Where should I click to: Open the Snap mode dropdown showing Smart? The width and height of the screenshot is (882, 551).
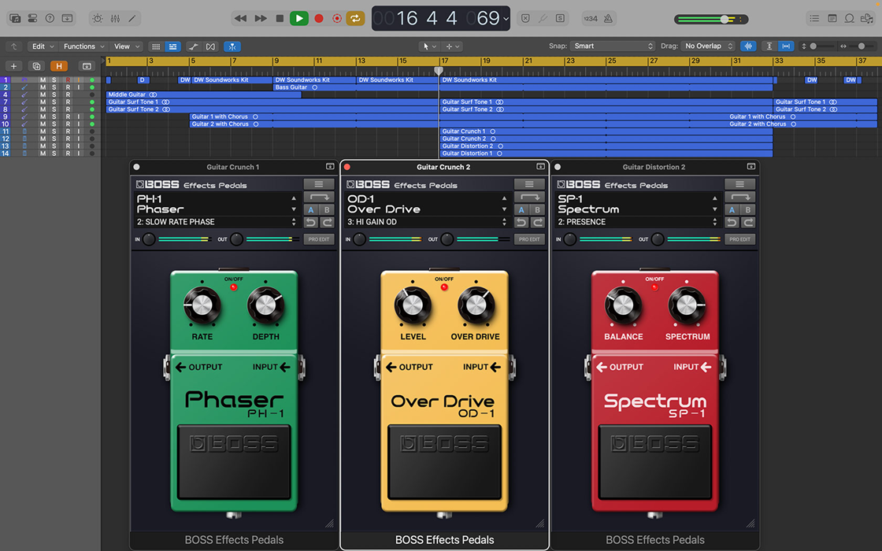(612, 46)
